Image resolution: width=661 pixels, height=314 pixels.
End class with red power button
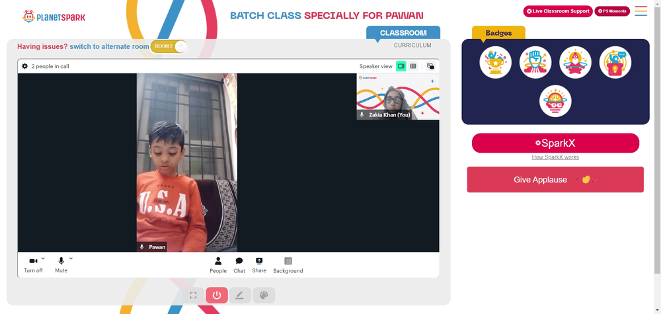[x=217, y=295]
